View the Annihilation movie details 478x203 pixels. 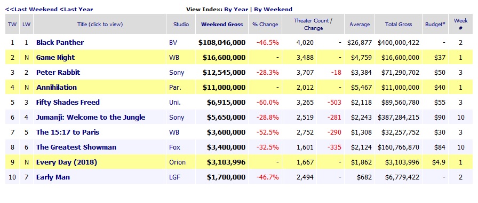tap(57, 87)
